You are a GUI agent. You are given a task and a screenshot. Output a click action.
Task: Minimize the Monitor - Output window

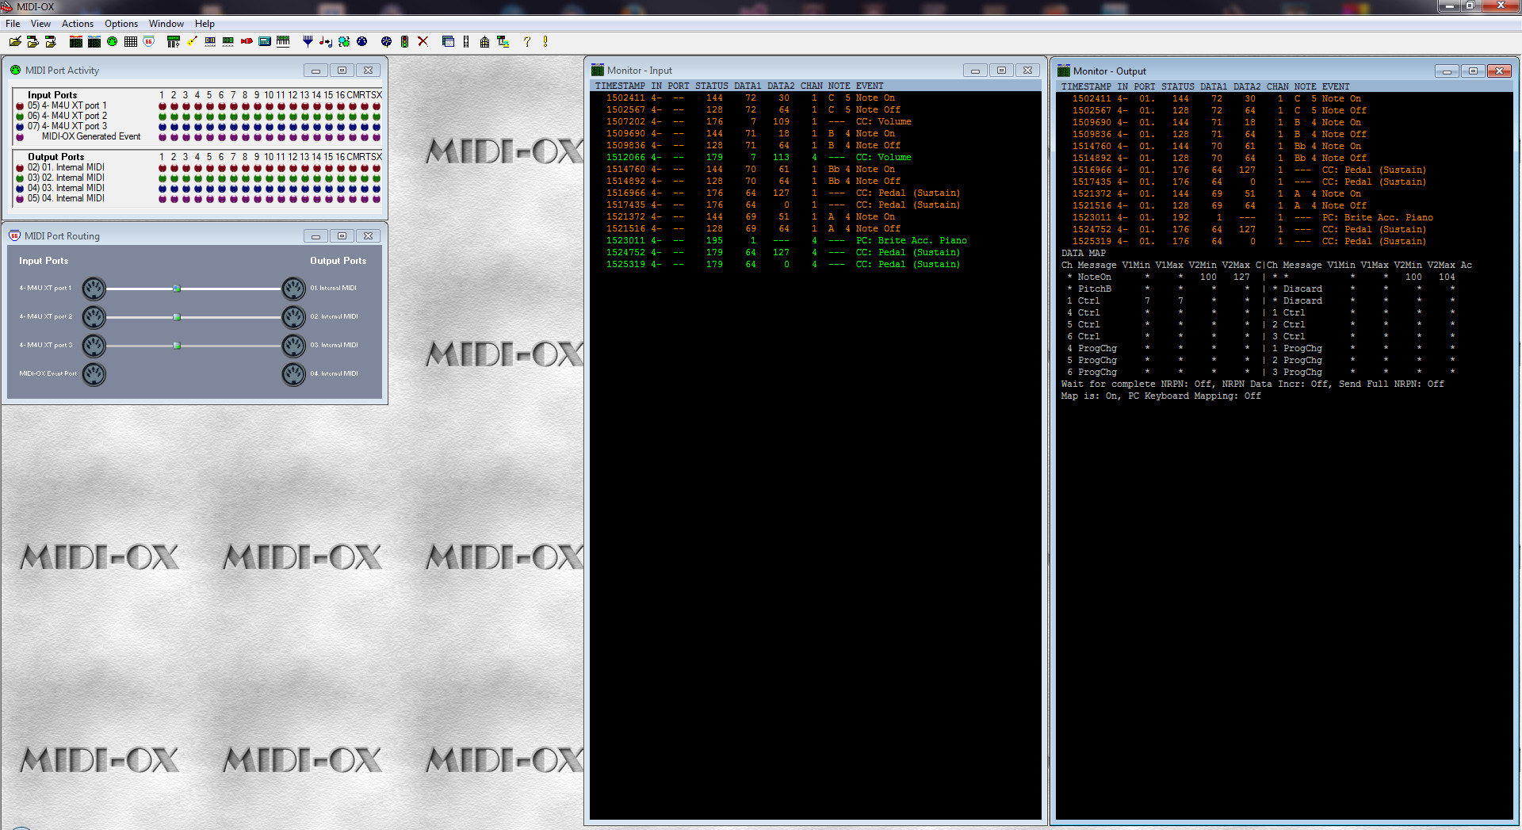point(1447,71)
